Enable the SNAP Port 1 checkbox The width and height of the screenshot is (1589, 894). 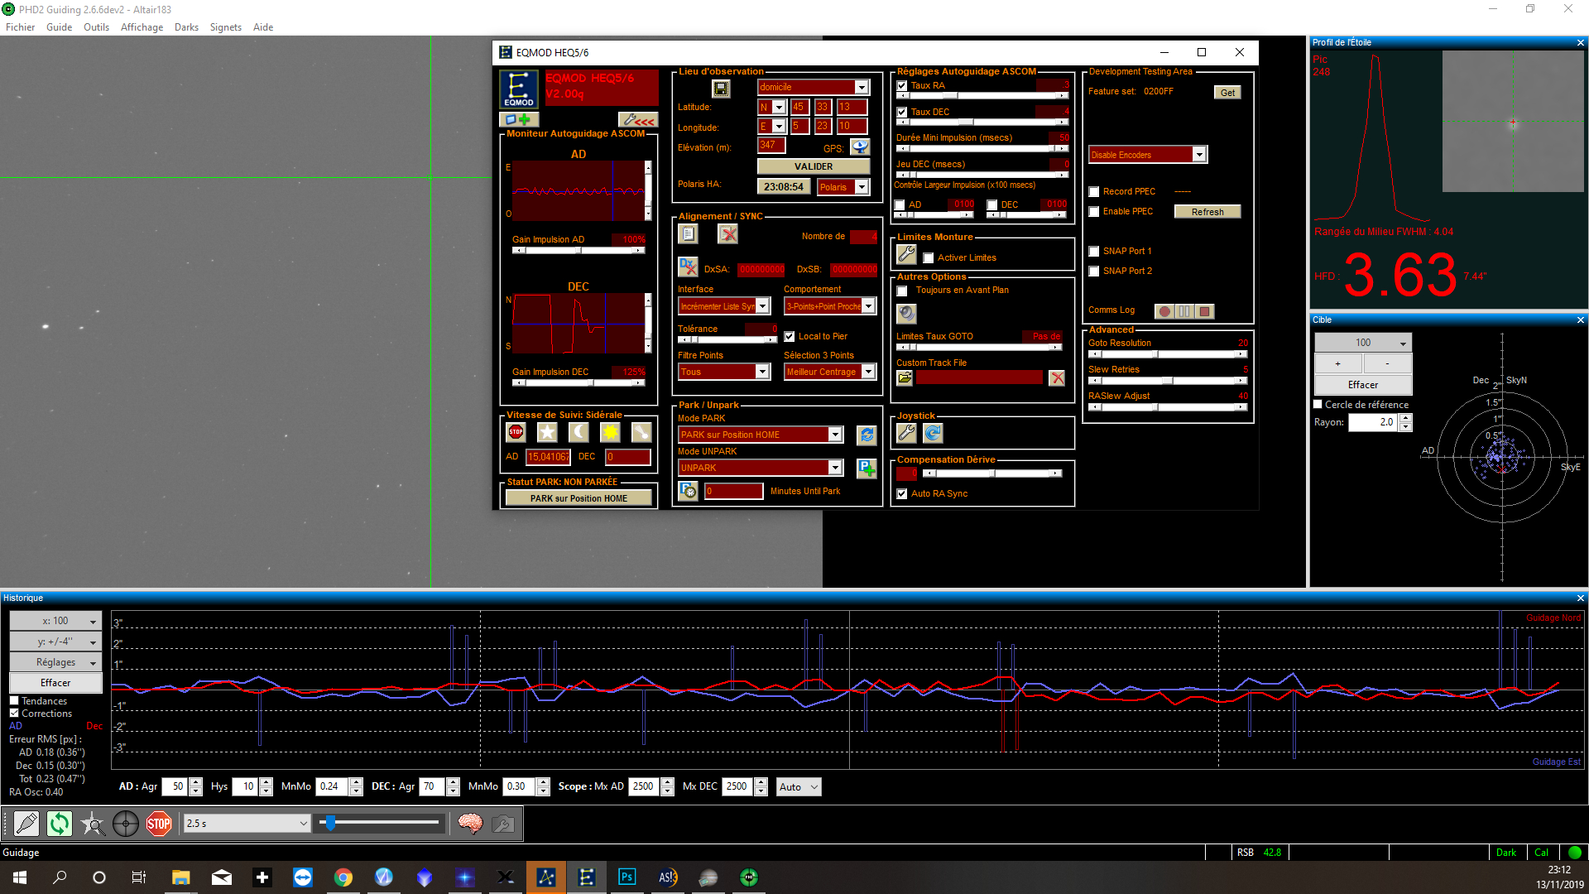[x=1094, y=252]
